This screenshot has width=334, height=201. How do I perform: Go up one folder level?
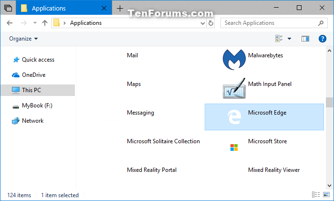pyautogui.click(x=45, y=23)
